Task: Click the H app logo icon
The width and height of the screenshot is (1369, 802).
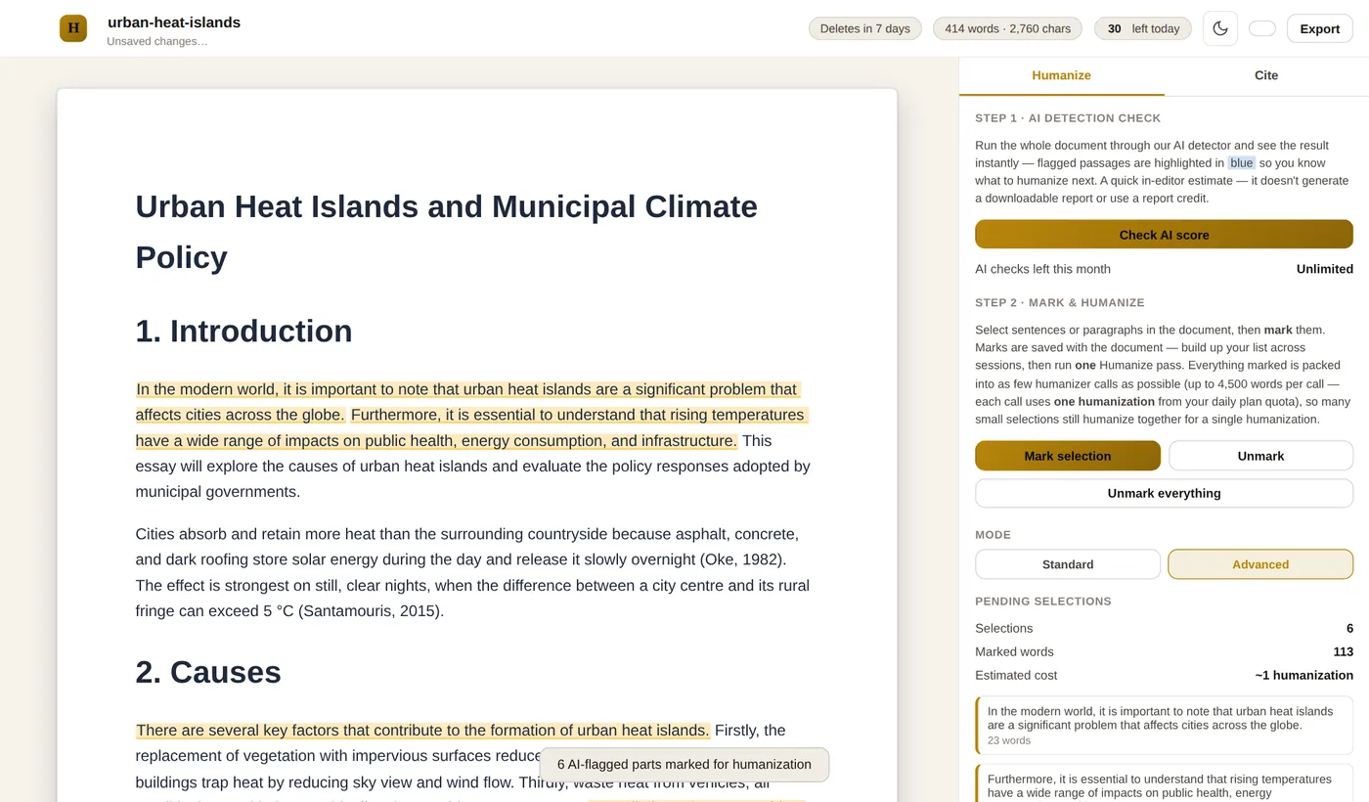Action: (73, 28)
